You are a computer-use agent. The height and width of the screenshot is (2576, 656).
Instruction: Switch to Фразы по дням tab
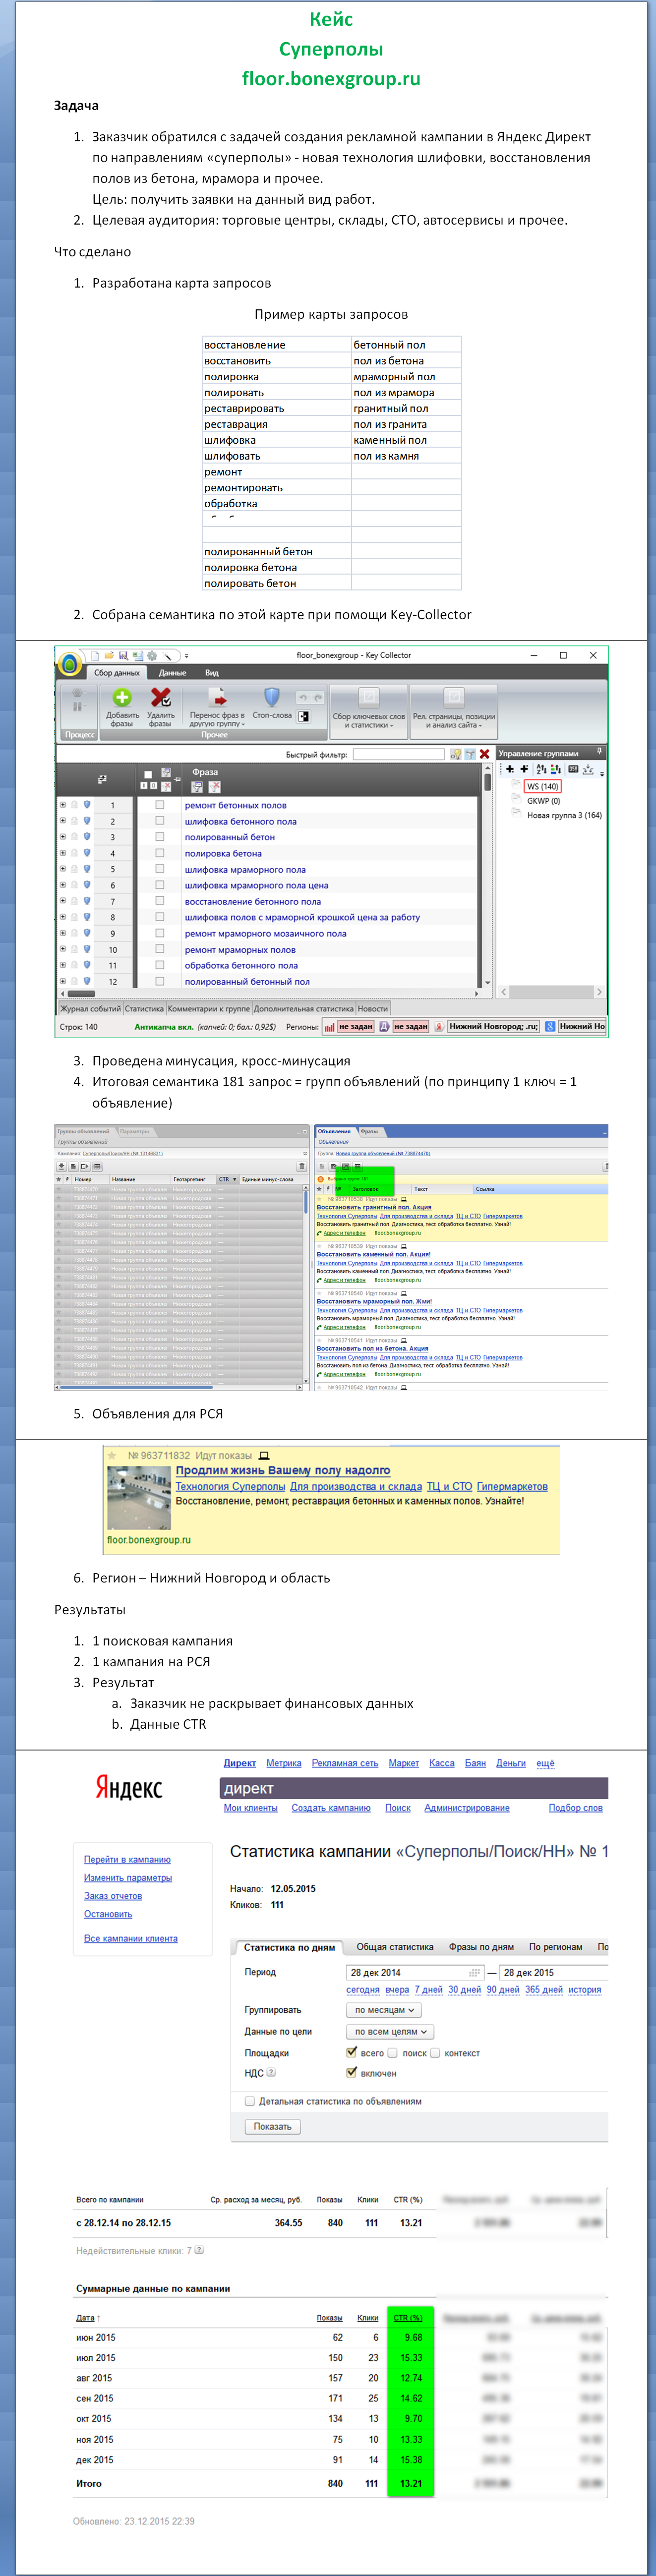(x=481, y=1947)
